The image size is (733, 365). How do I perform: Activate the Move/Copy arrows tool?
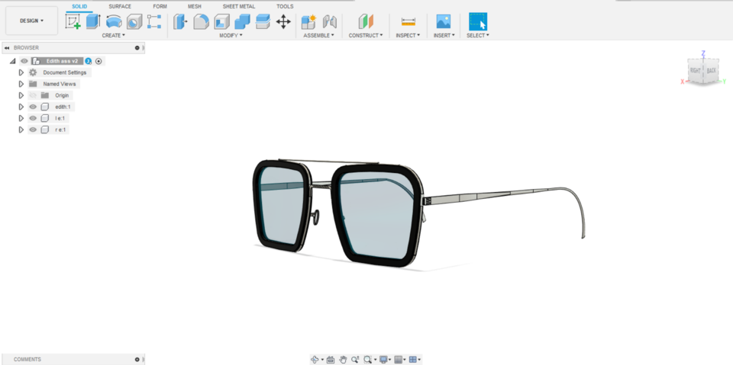[283, 22]
